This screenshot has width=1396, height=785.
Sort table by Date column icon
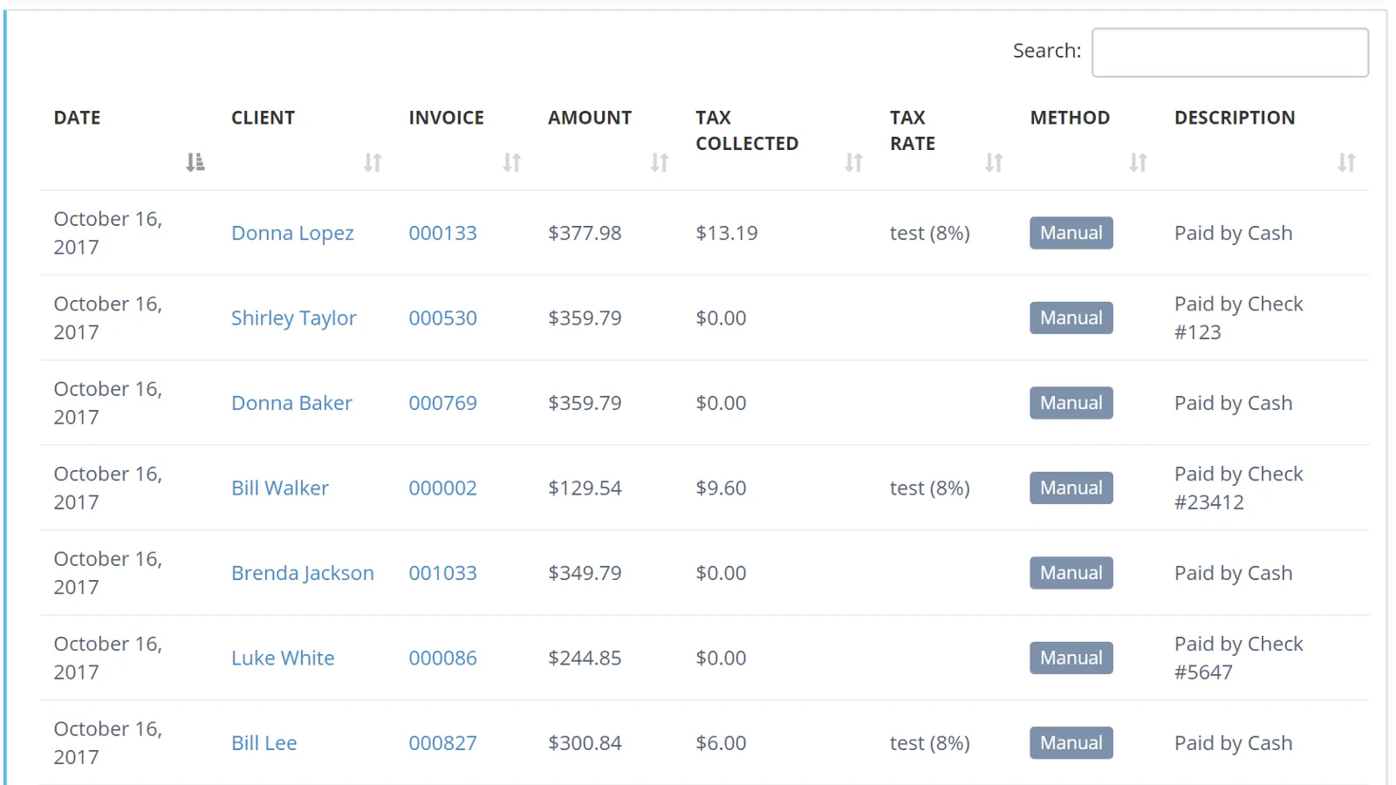coord(195,162)
